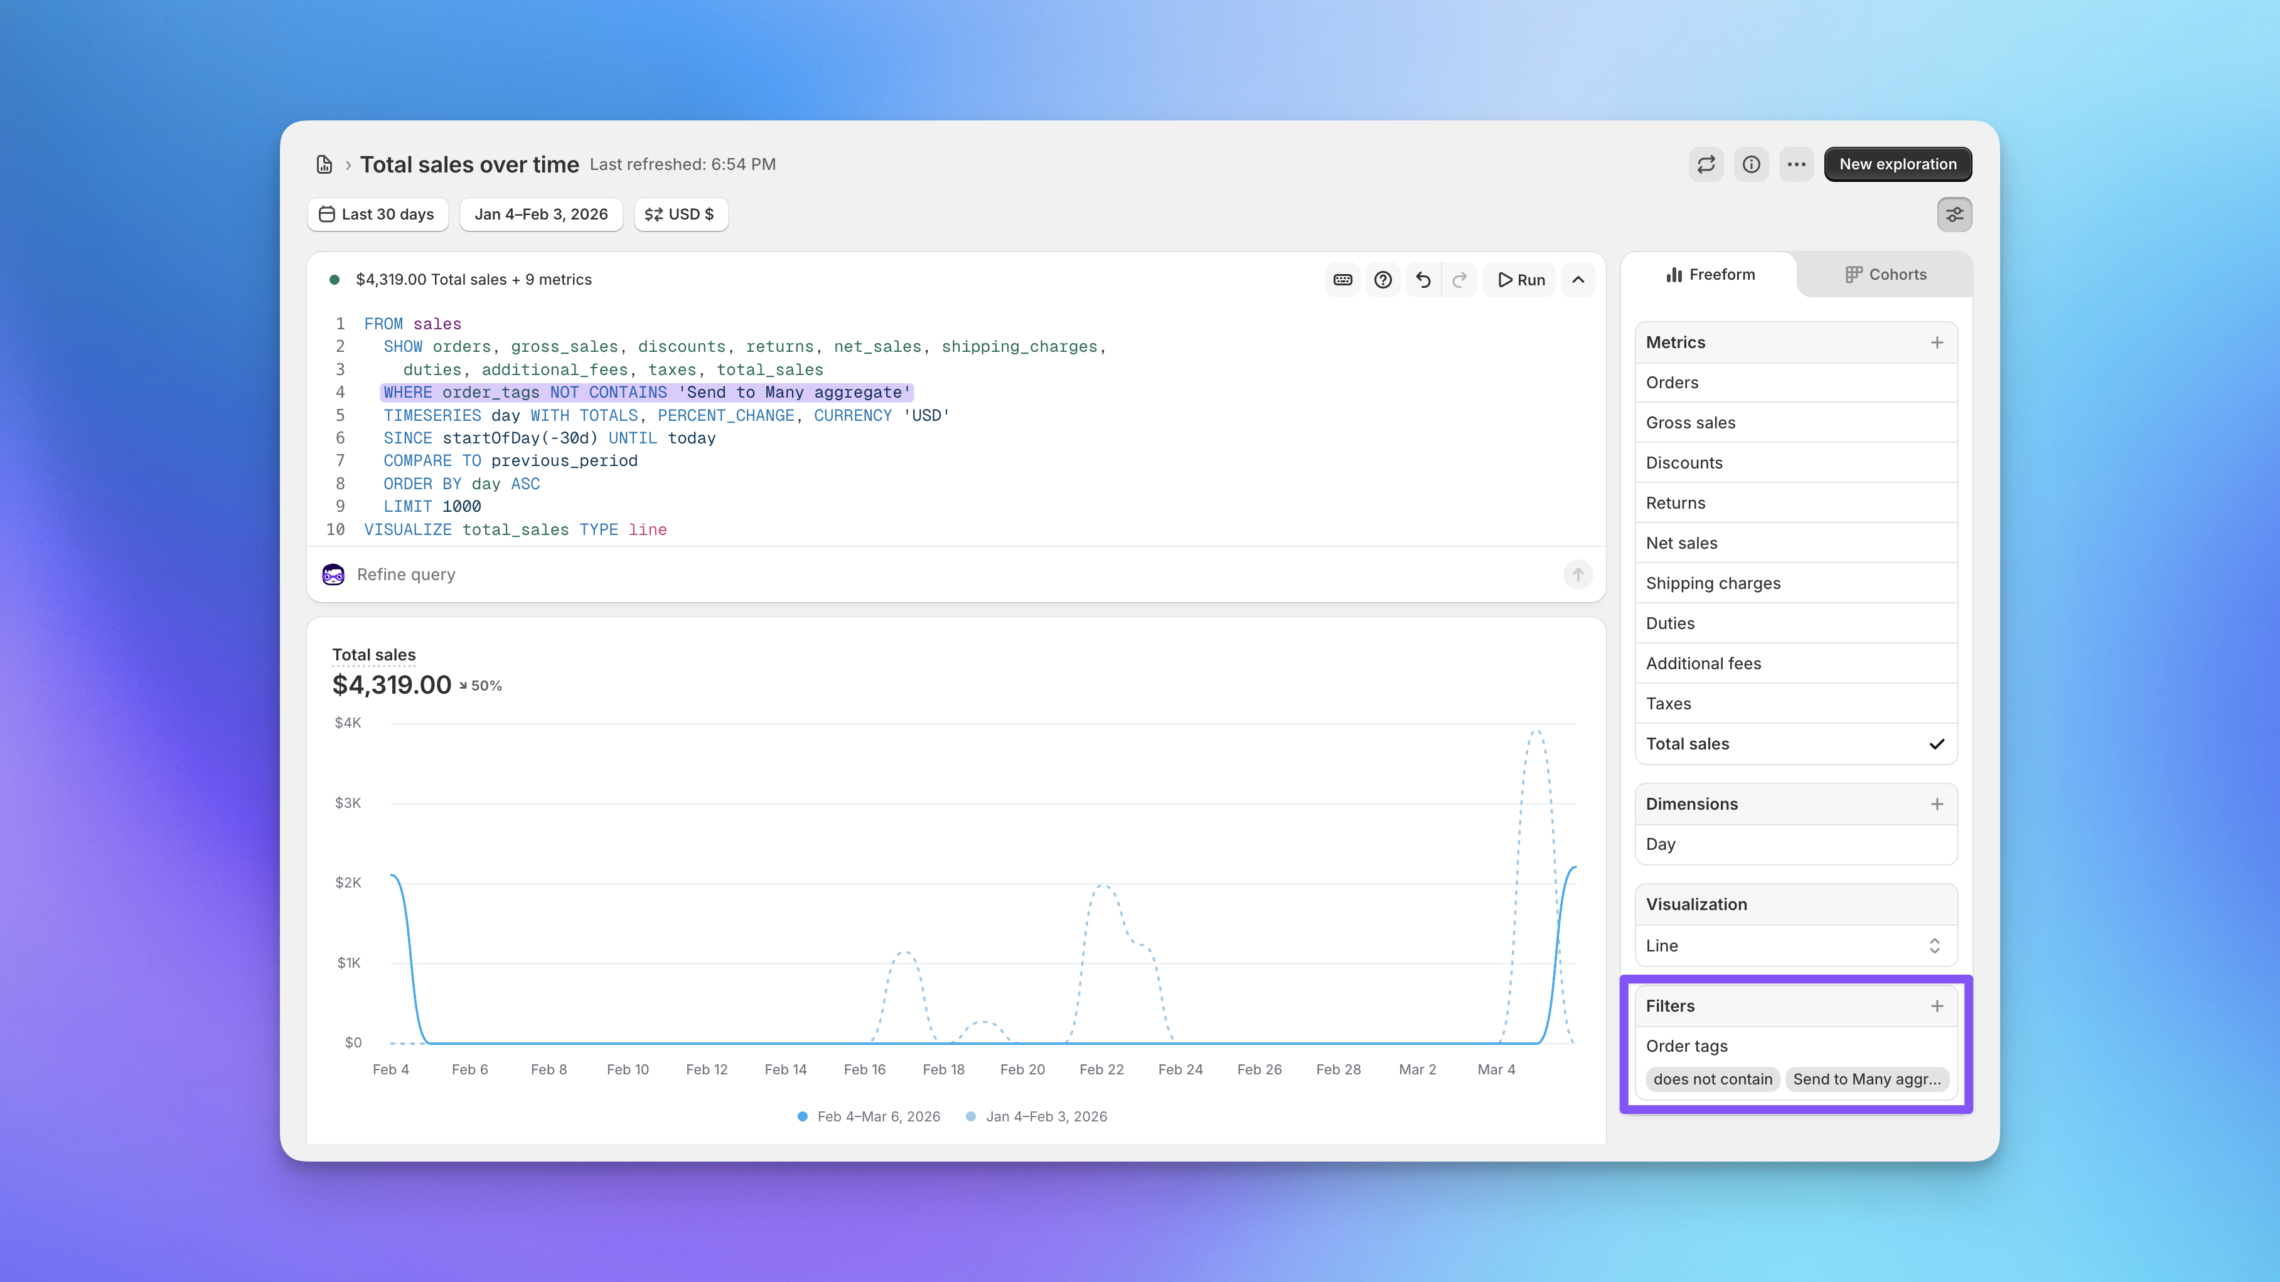Screen dimensions: 2280x1282
Task: Toggle the Feb 4–Mar 6 series in the legend
Action: tap(869, 1116)
